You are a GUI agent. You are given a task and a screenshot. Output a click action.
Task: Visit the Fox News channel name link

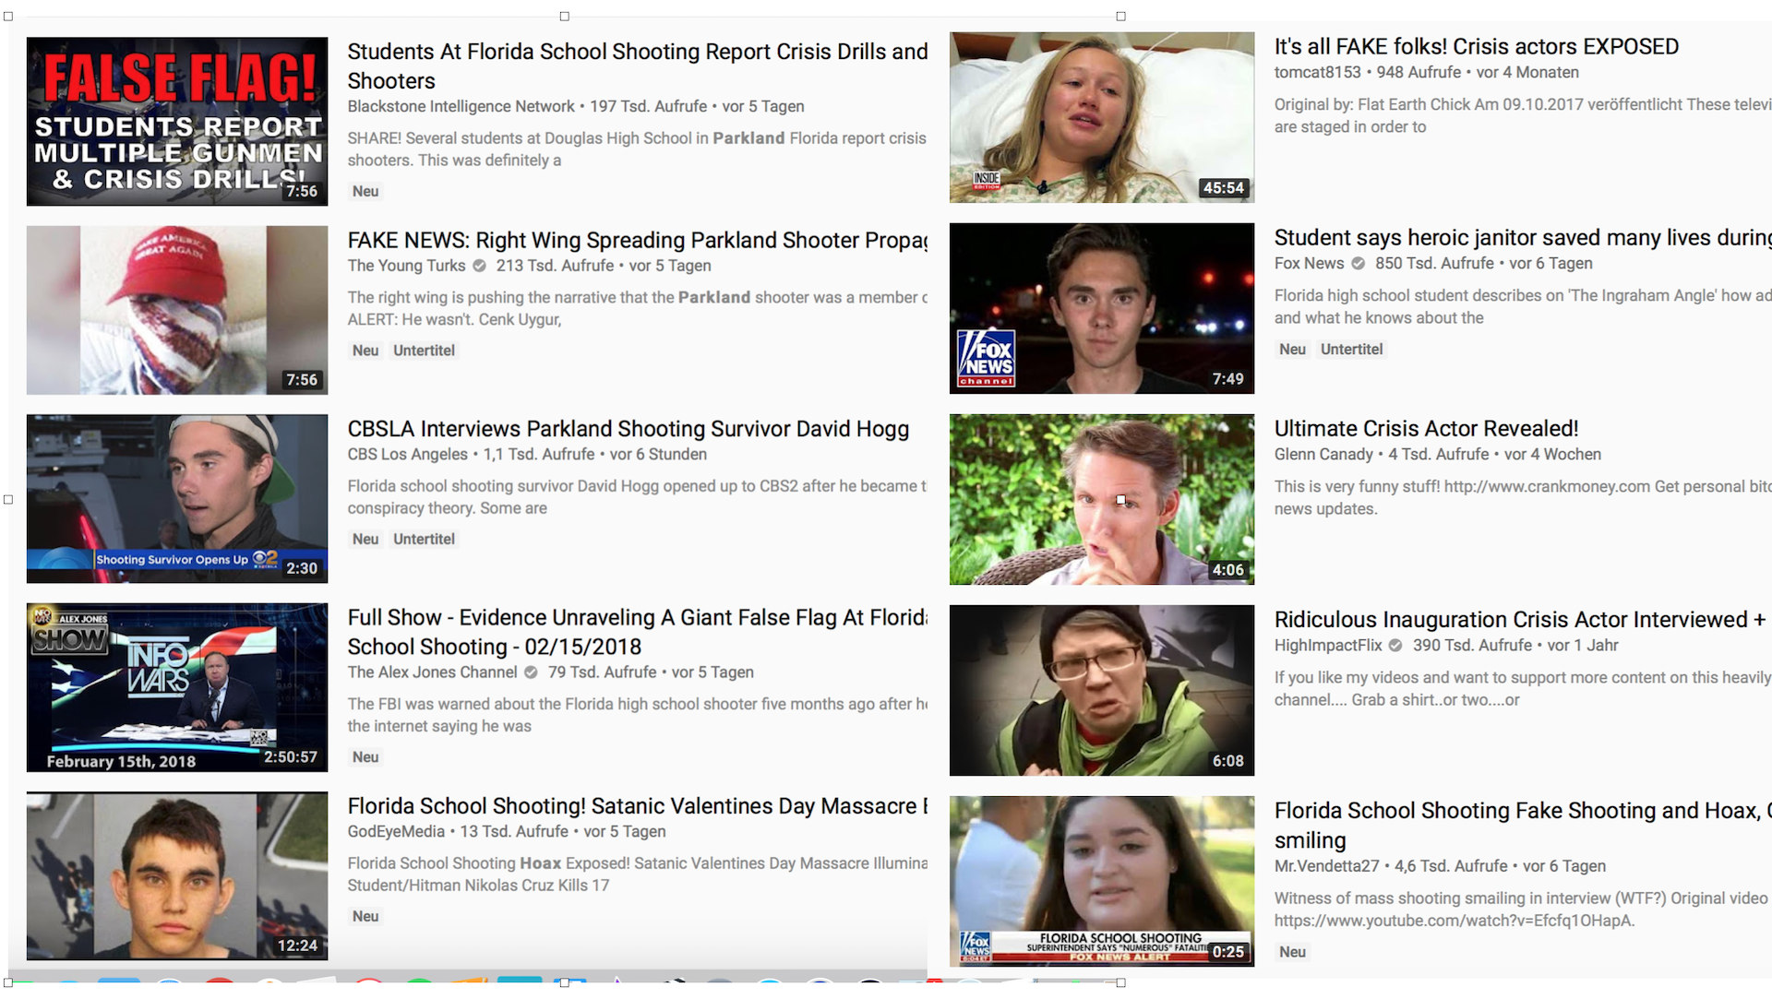point(1310,263)
